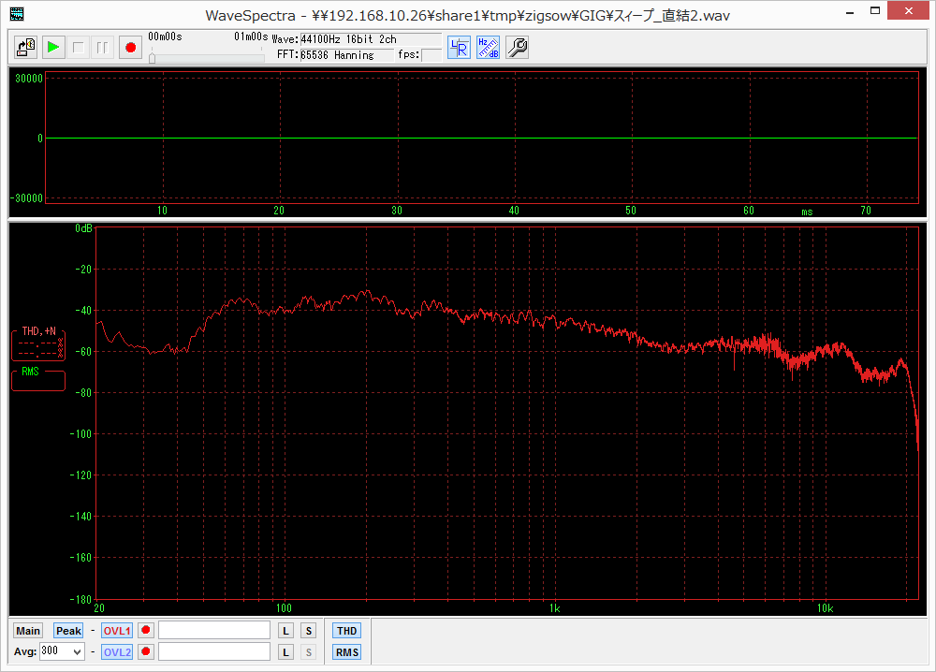Start recording with the red Record button
Screen dimensions: 936x672
[x=130, y=47]
